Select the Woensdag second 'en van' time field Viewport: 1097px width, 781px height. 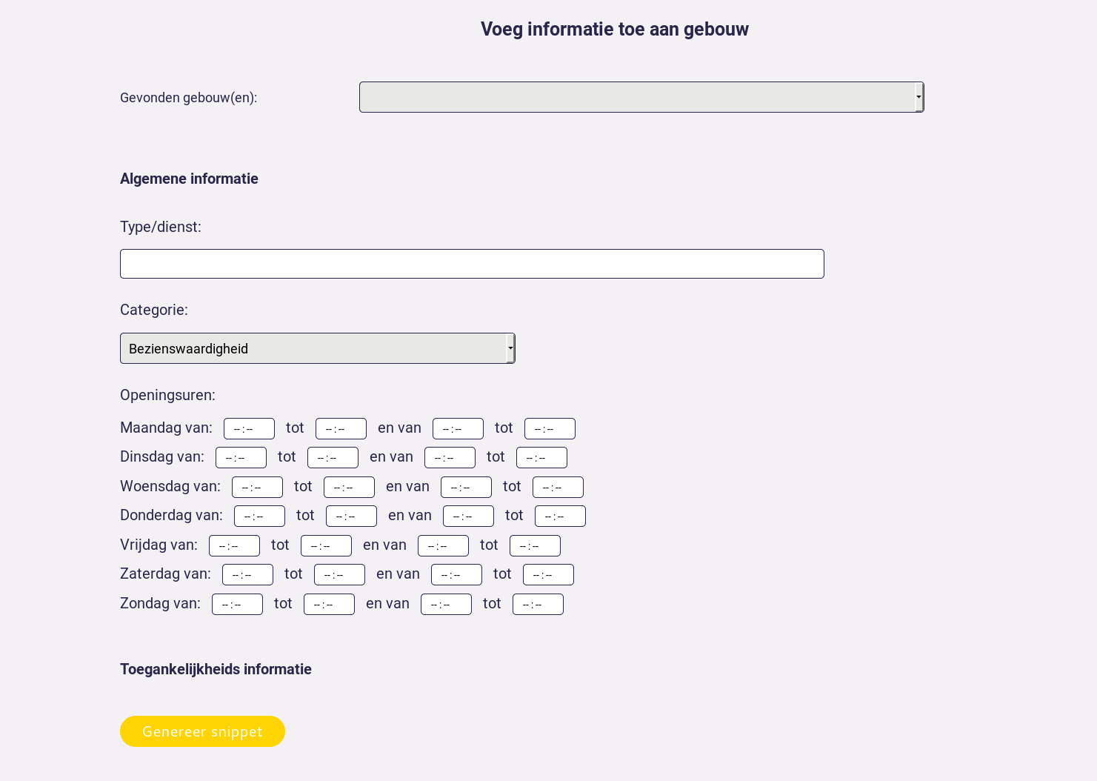point(466,487)
